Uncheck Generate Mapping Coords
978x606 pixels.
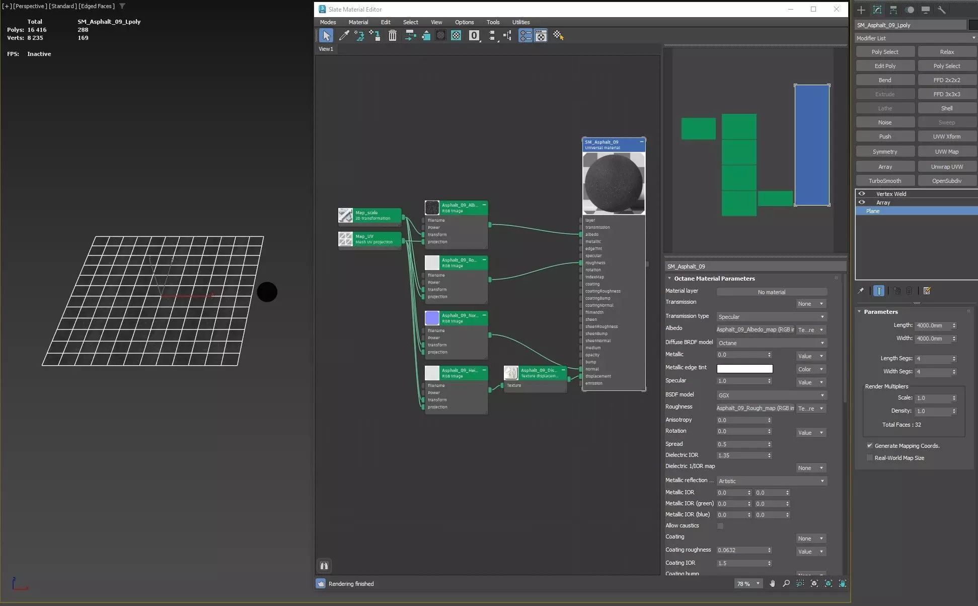pyautogui.click(x=870, y=445)
